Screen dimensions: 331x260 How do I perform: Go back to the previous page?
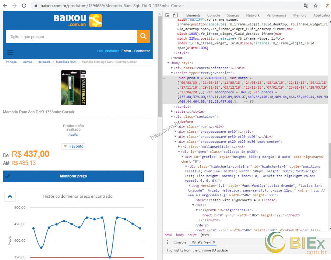[5, 6]
